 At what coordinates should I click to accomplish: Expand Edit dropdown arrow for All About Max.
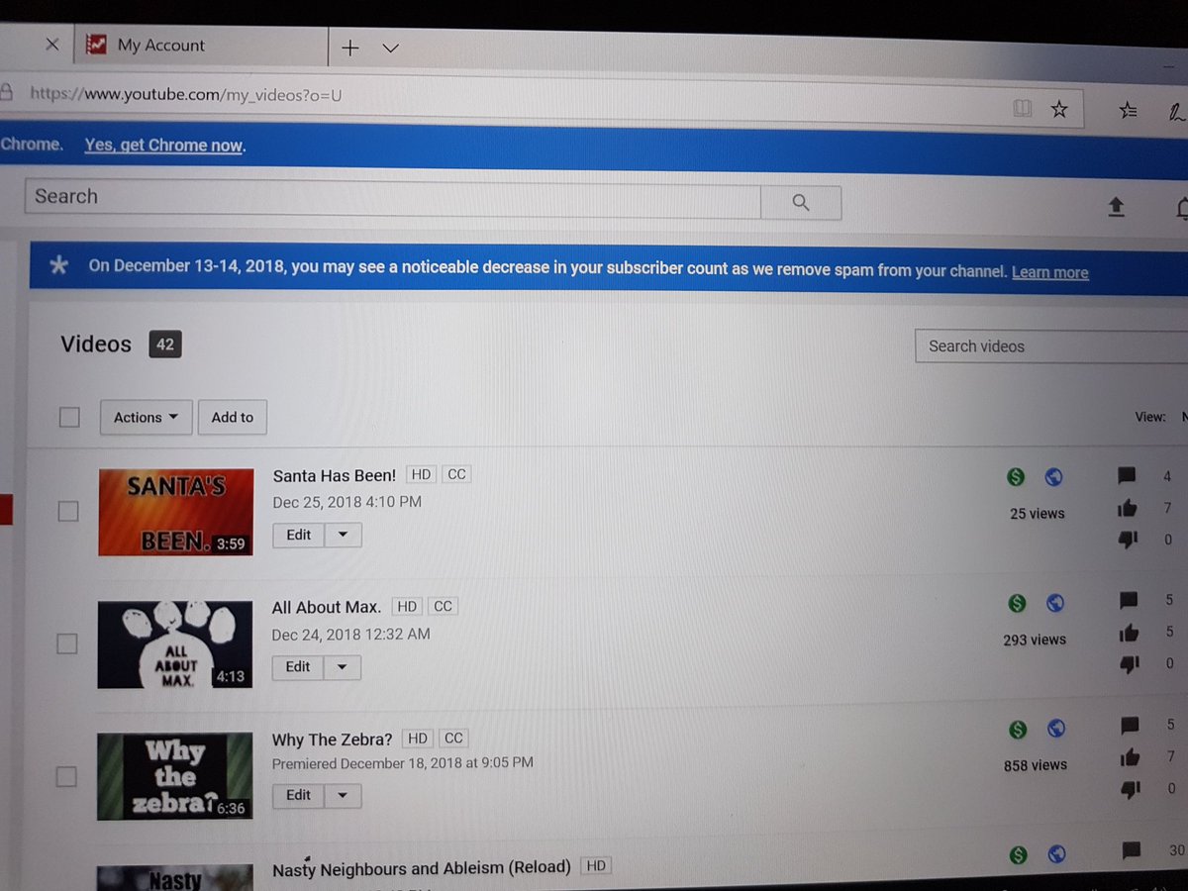[x=342, y=667]
